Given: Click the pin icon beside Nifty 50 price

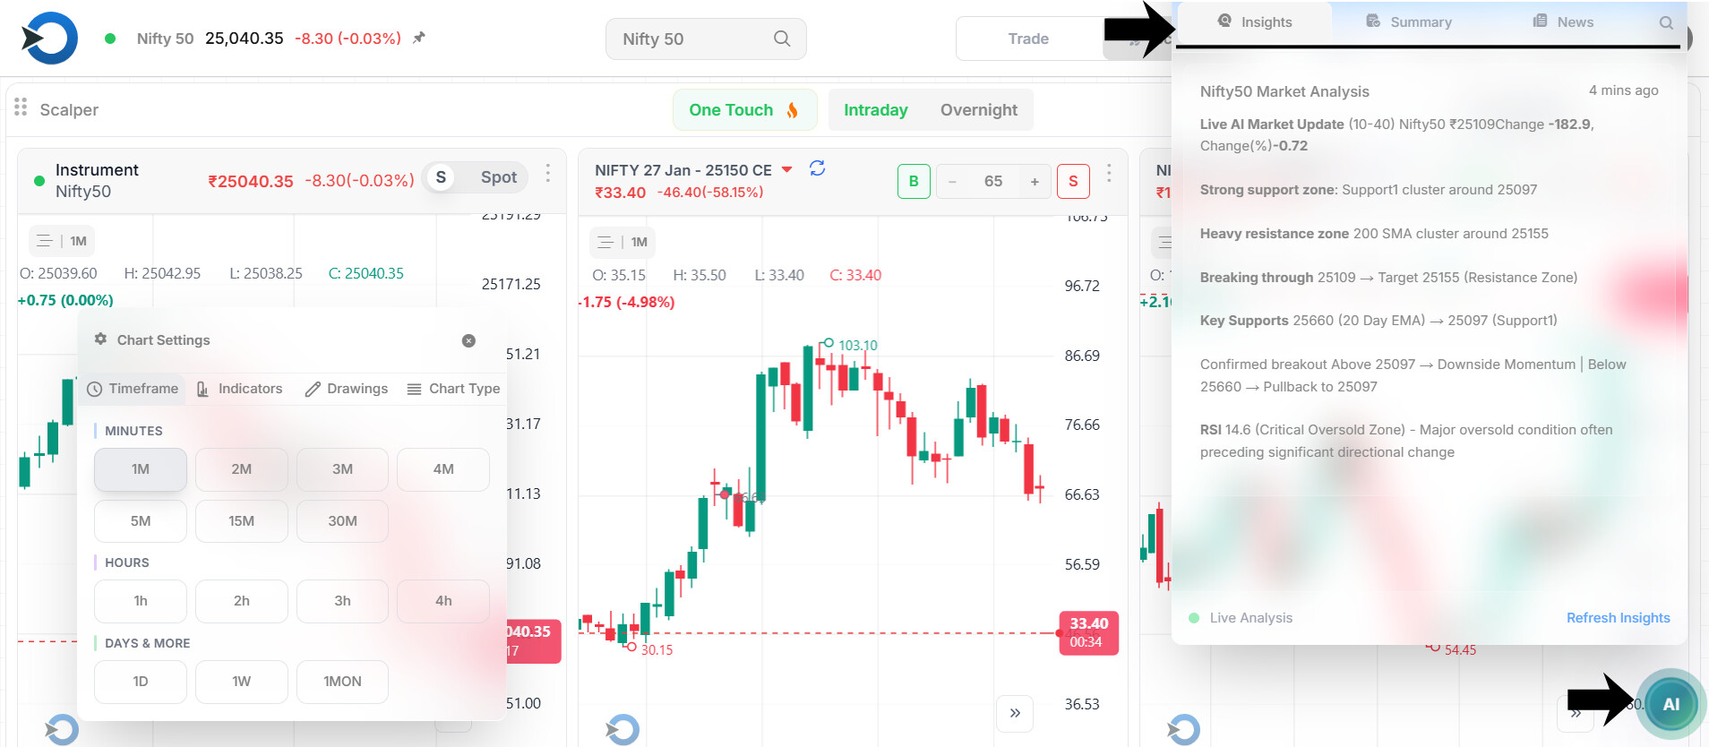Looking at the screenshot, I should point(418,38).
